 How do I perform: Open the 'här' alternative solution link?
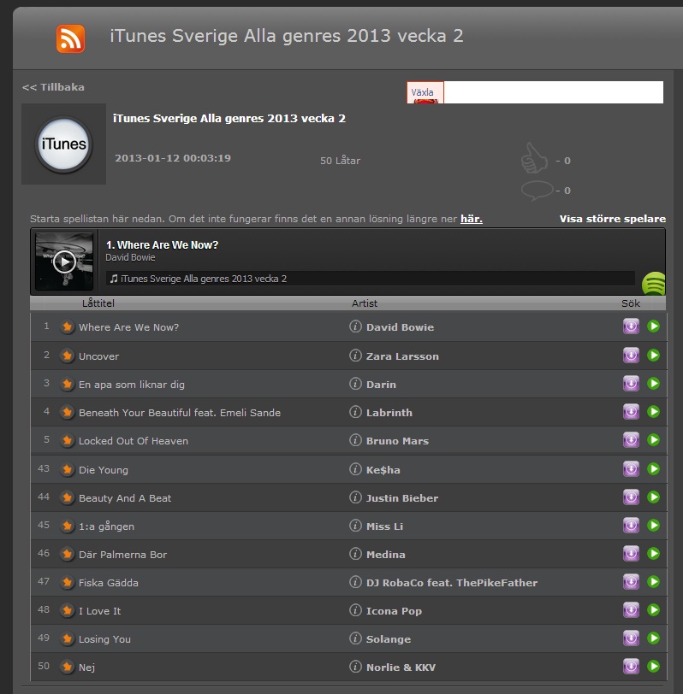click(x=471, y=219)
